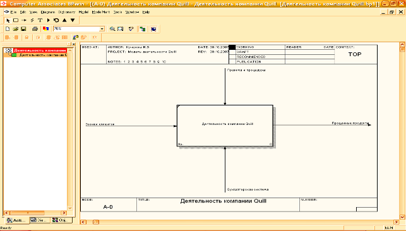406x231 pixels.
Task: Click the ModelMart globe icon
Action: [x=153, y=29]
